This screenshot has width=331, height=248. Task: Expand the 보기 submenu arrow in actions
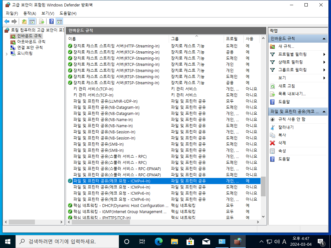pos(324,78)
